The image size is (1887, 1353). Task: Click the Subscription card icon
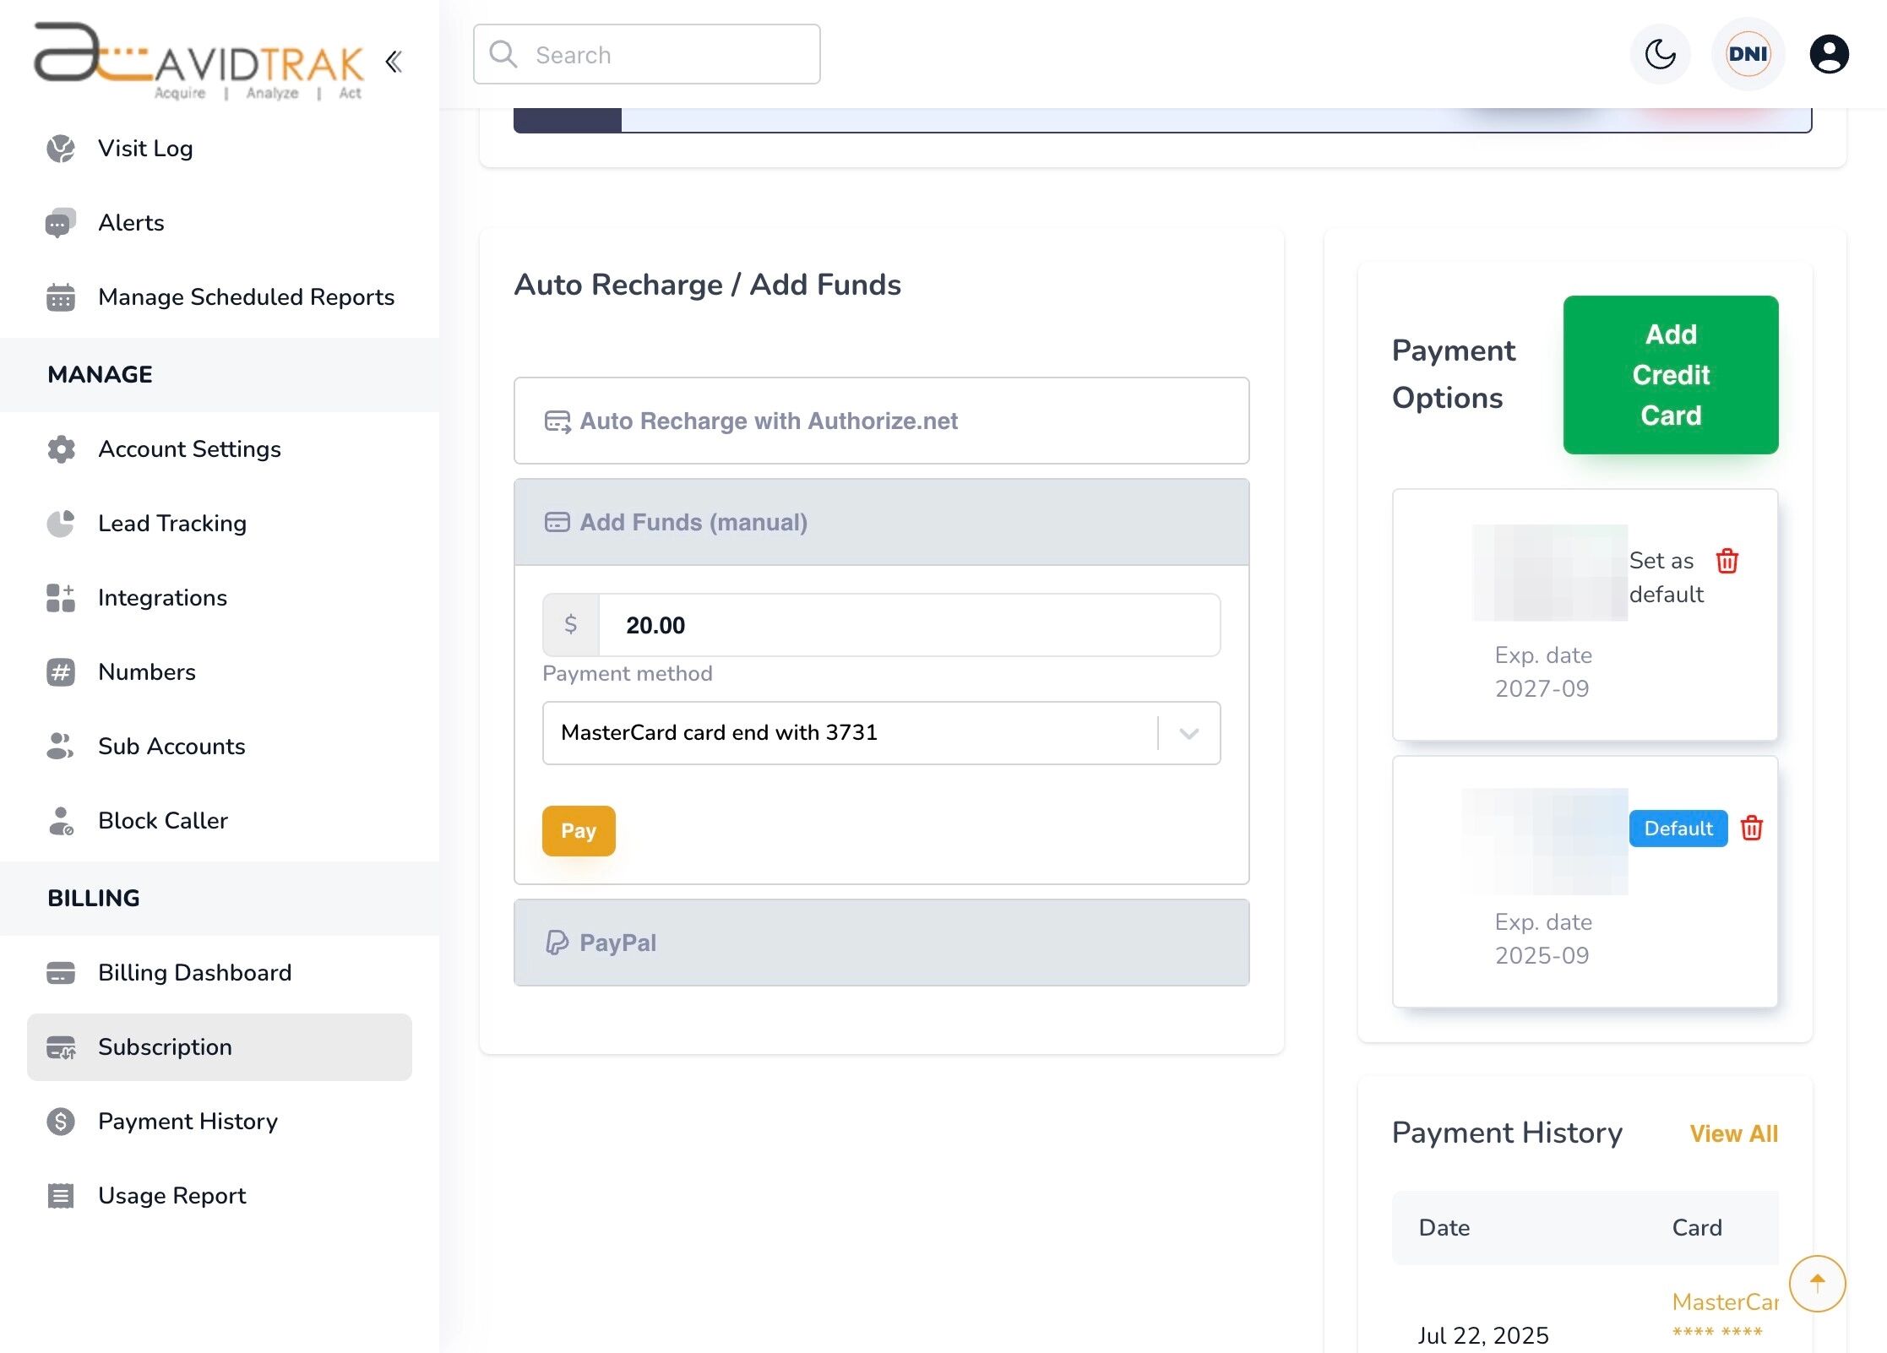[61, 1047]
